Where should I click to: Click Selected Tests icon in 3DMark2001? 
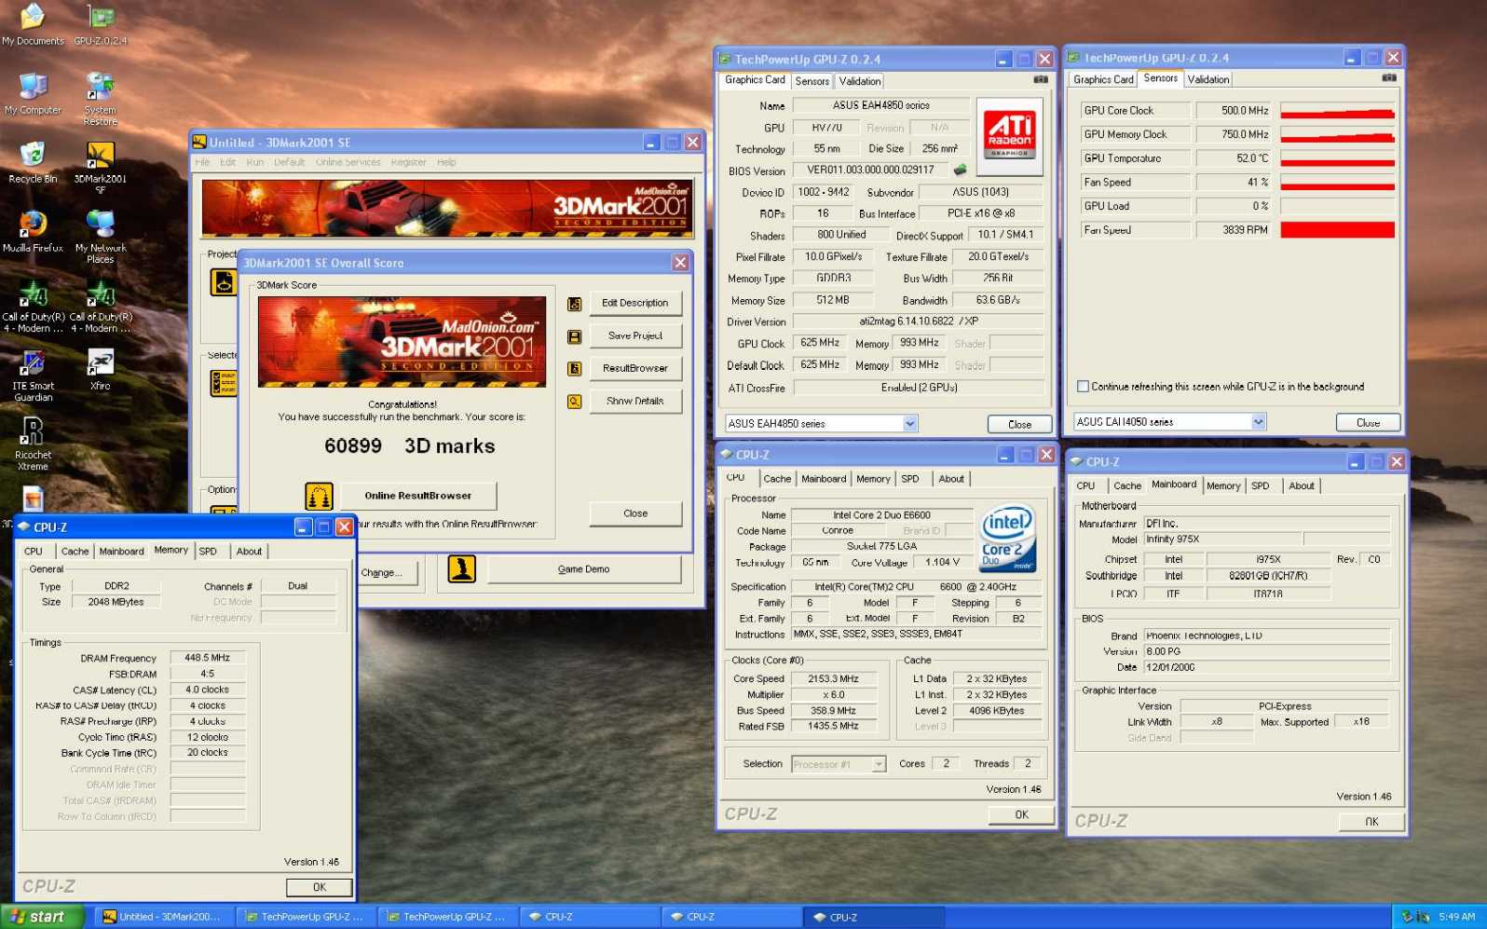(x=224, y=382)
